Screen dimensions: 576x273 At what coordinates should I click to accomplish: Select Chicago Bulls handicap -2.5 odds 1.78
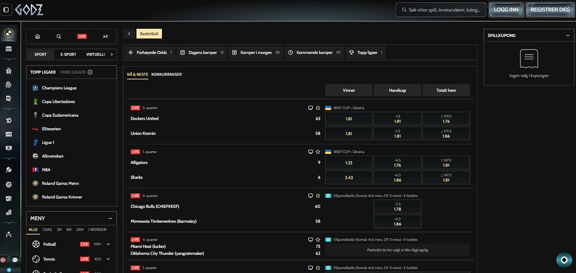(x=398, y=207)
